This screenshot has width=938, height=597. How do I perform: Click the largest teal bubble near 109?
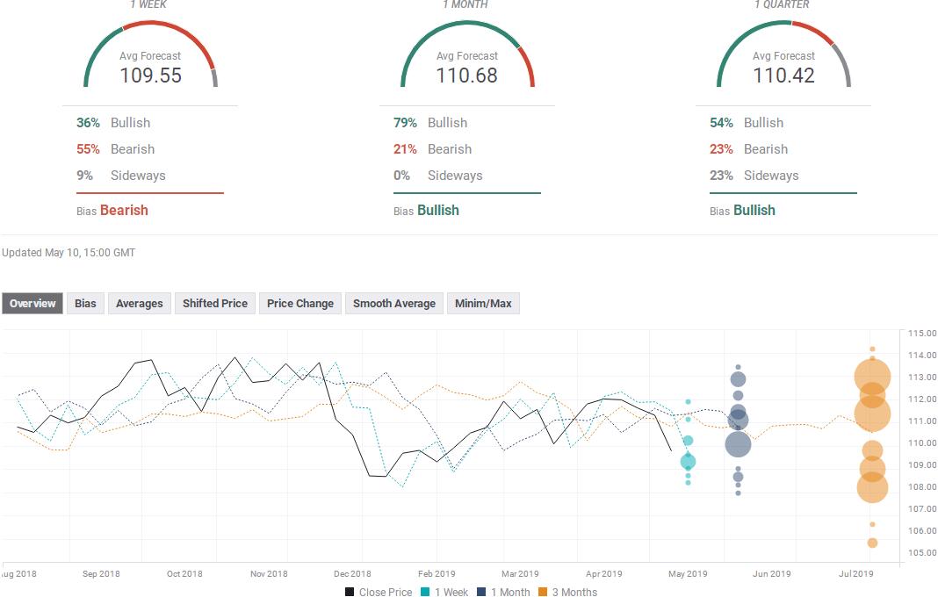[688, 461]
